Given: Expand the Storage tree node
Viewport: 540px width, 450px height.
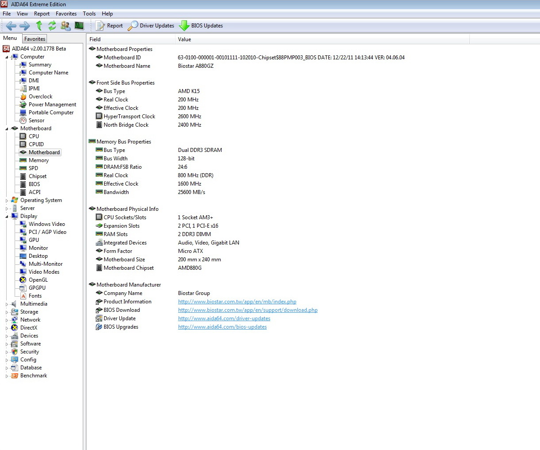Looking at the screenshot, I should click(x=7, y=312).
